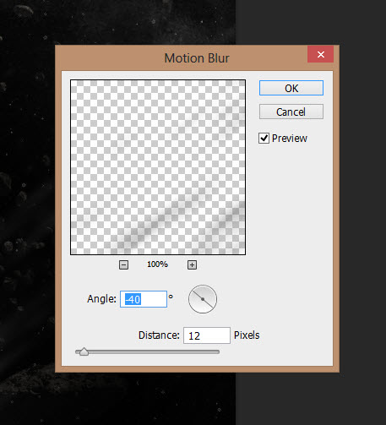This screenshot has width=386, height=425.
Task: Select the Angle value field
Action: [x=144, y=299]
